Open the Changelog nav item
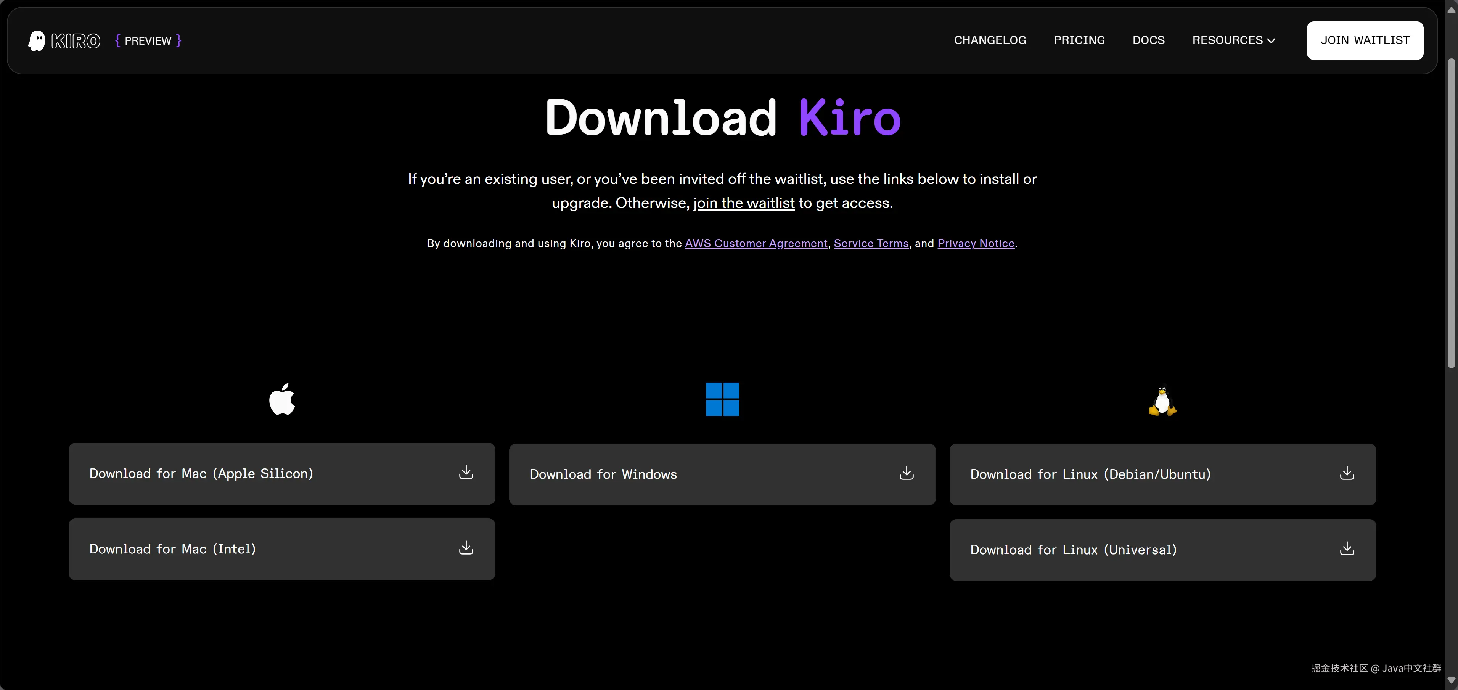1458x690 pixels. tap(990, 40)
